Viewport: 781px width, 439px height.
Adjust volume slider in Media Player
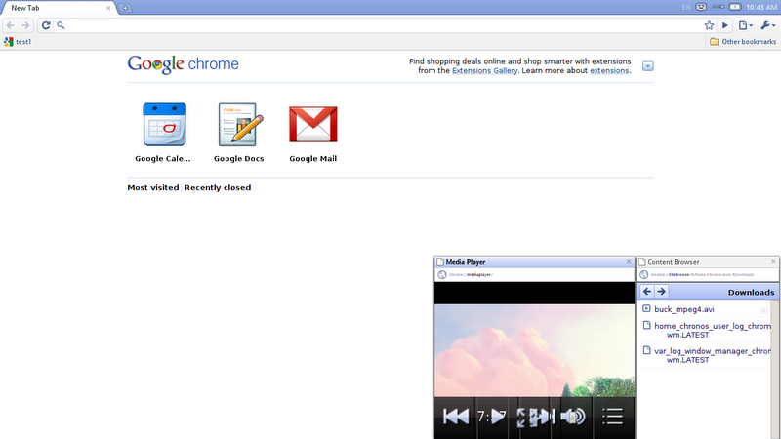(x=573, y=417)
